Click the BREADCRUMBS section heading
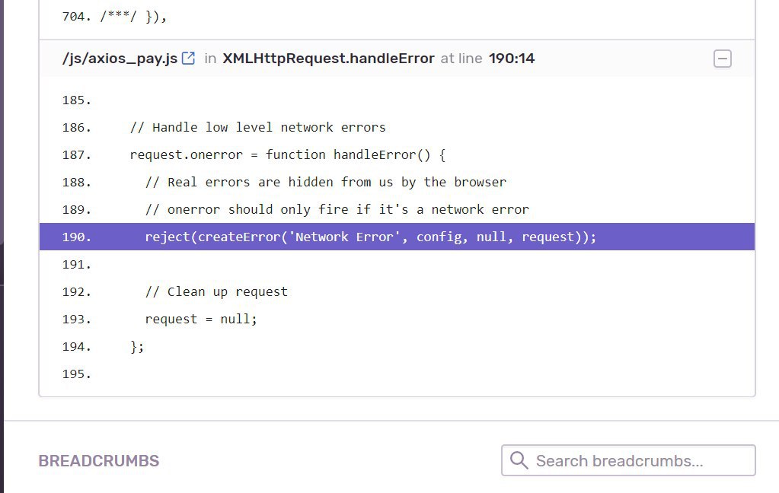This screenshot has width=779, height=493. tap(99, 461)
